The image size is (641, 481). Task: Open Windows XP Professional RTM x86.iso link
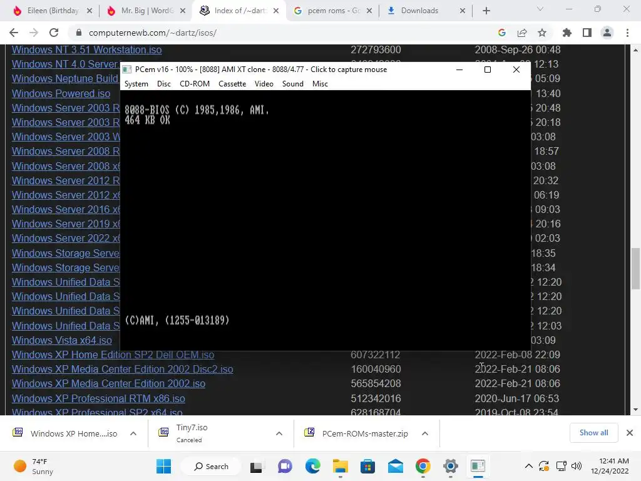[x=98, y=398]
